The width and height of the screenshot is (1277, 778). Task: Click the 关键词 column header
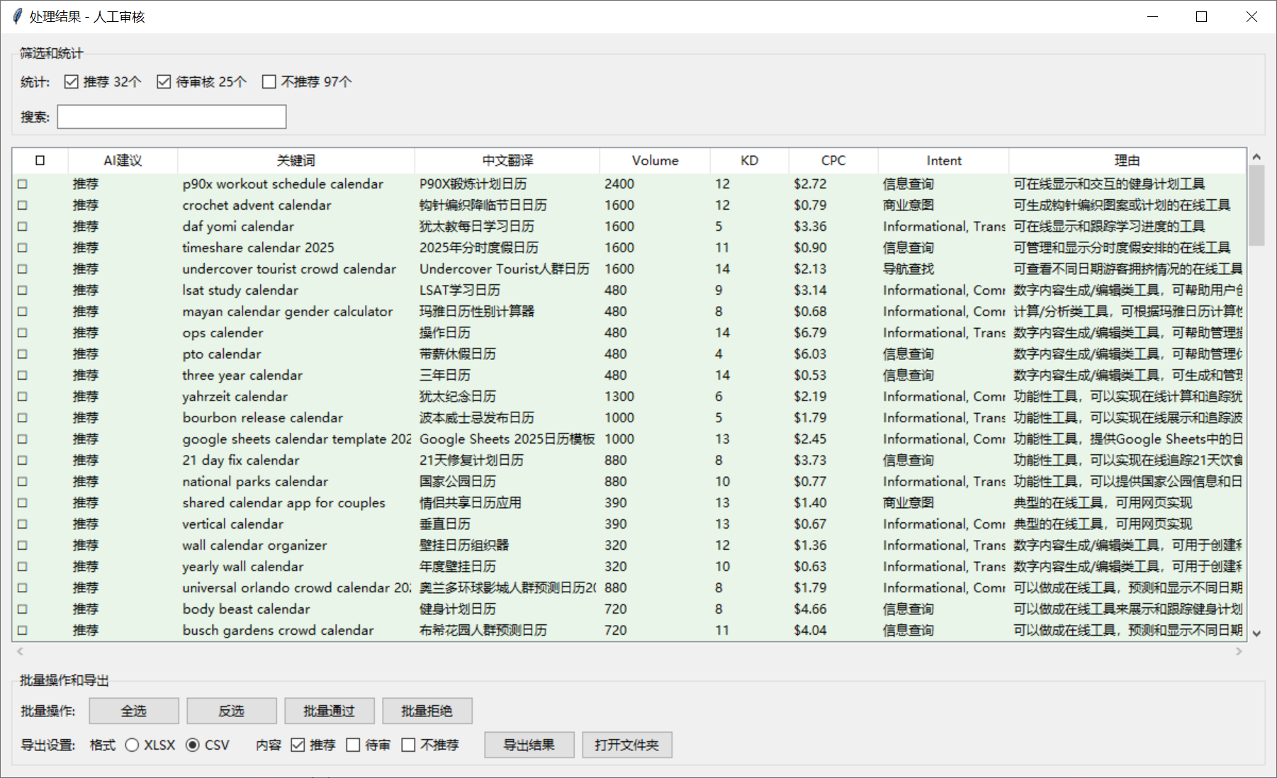tap(296, 161)
